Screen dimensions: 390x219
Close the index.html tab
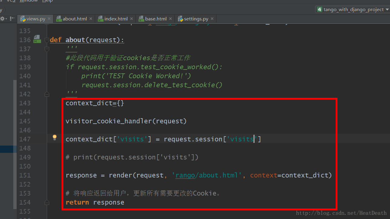(131, 19)
